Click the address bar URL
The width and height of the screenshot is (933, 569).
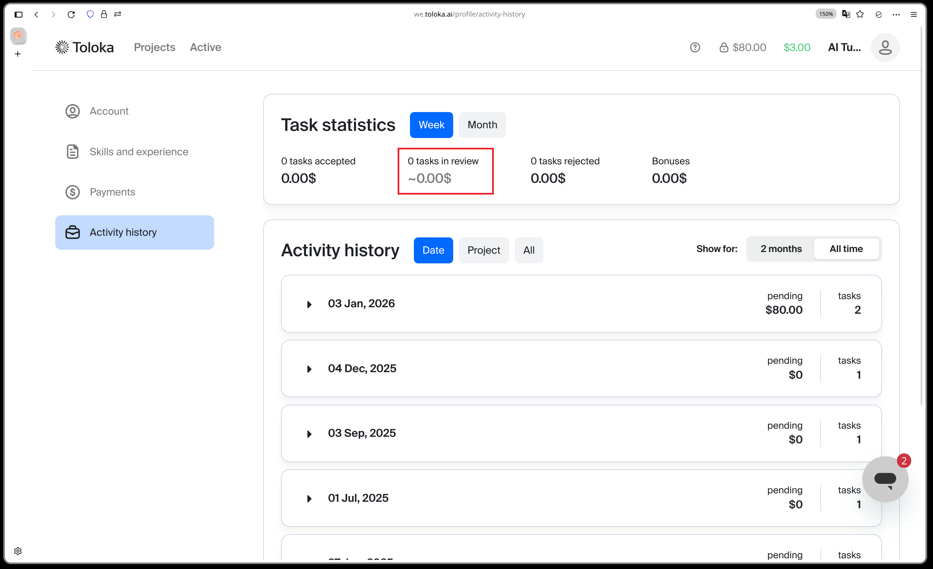click(469, 14)
